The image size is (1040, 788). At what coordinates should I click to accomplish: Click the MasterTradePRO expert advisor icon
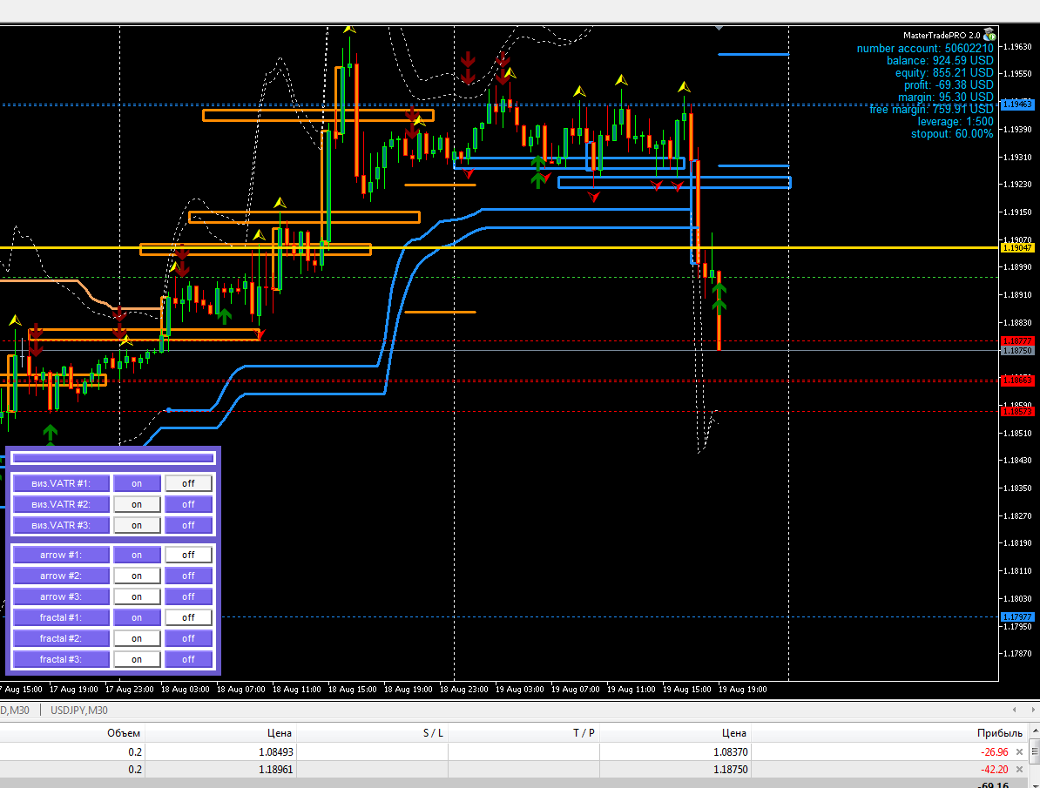[989, 35]
